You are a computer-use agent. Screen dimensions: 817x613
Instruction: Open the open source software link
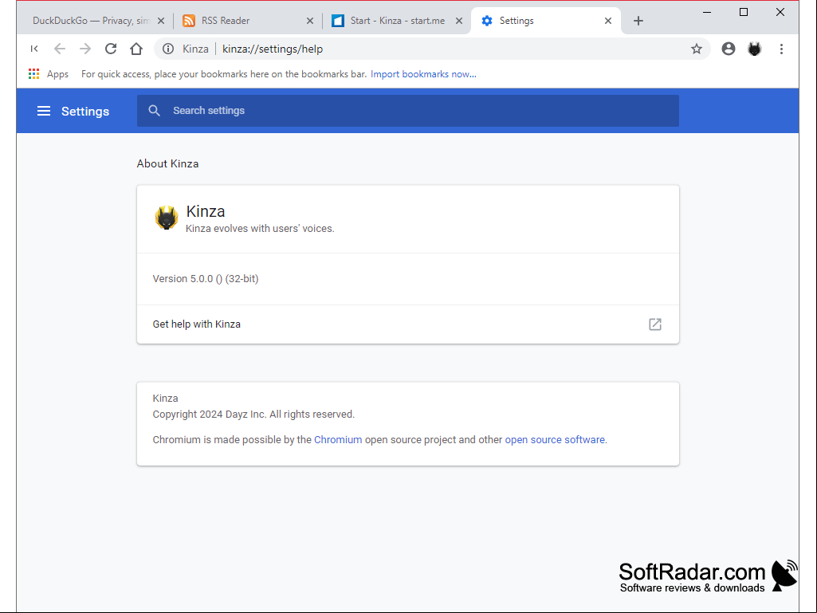point(555,440)
